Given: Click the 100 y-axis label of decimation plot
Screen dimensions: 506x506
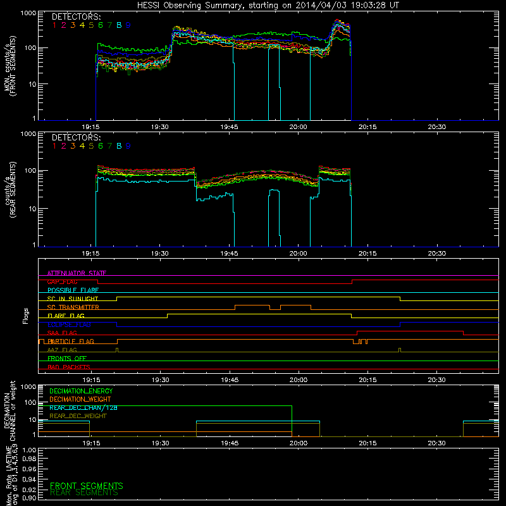Looking at the screenshot, I should pyautogui.click(x=30, y=402).
